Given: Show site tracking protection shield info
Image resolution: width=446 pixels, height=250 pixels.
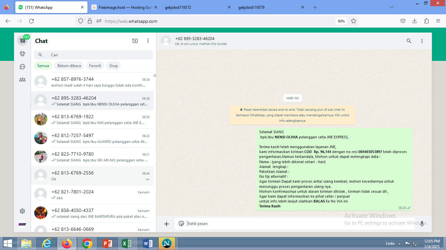Looking at the screenshot, I should (81, 21).
